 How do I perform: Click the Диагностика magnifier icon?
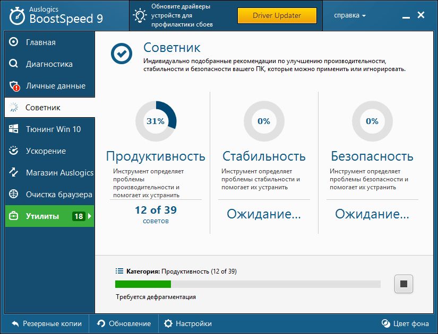[x=13, y=64]
